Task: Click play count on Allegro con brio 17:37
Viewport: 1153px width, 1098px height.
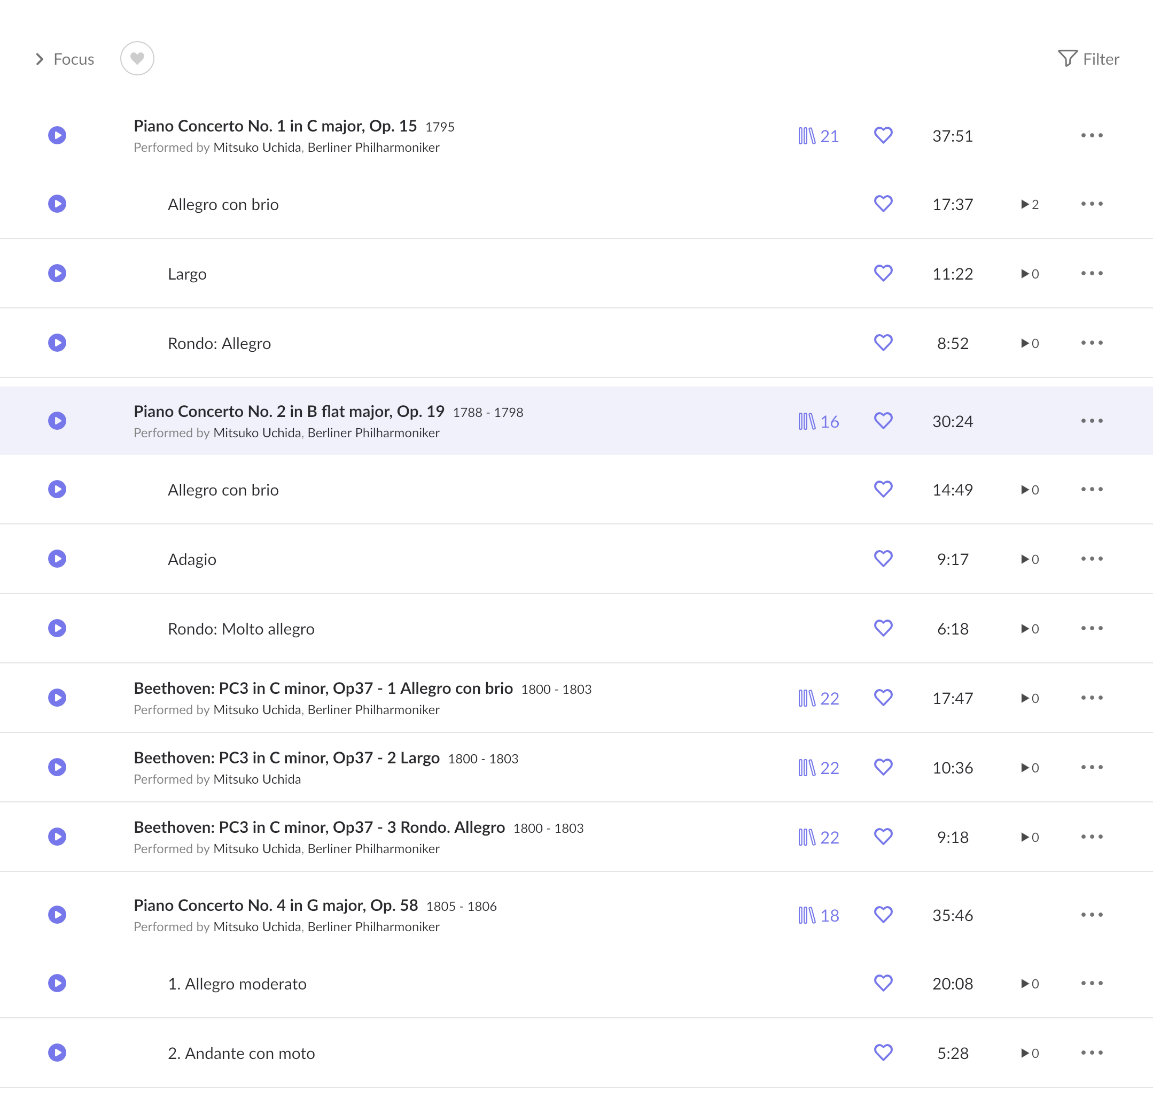Action: pyautogui.click(x=1030, y=204)
